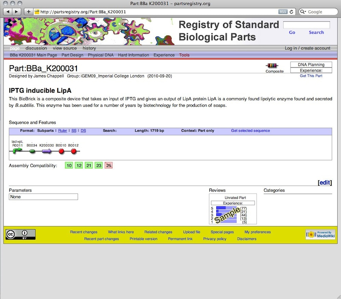The width and height of the screenshot is (341, 299).
Task: Click the green B0034 RBS oval icon
Action: coord(32,151)
